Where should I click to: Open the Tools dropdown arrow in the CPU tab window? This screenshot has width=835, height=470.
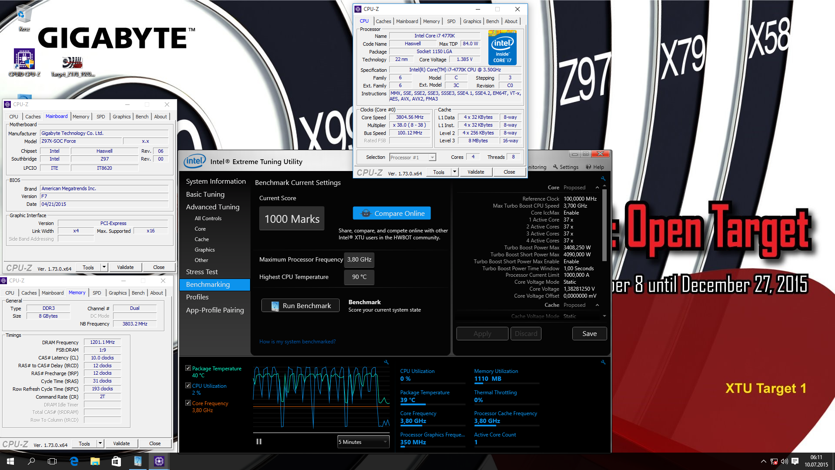coord(454,172)
